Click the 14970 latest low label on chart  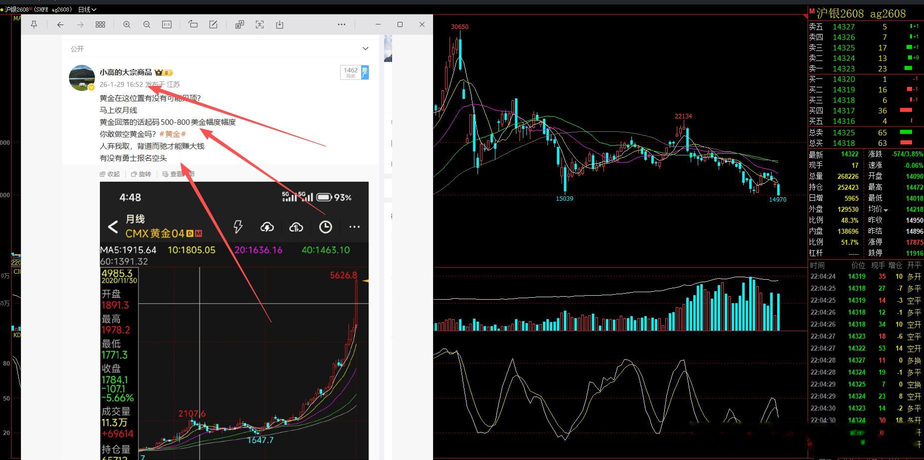778,200
